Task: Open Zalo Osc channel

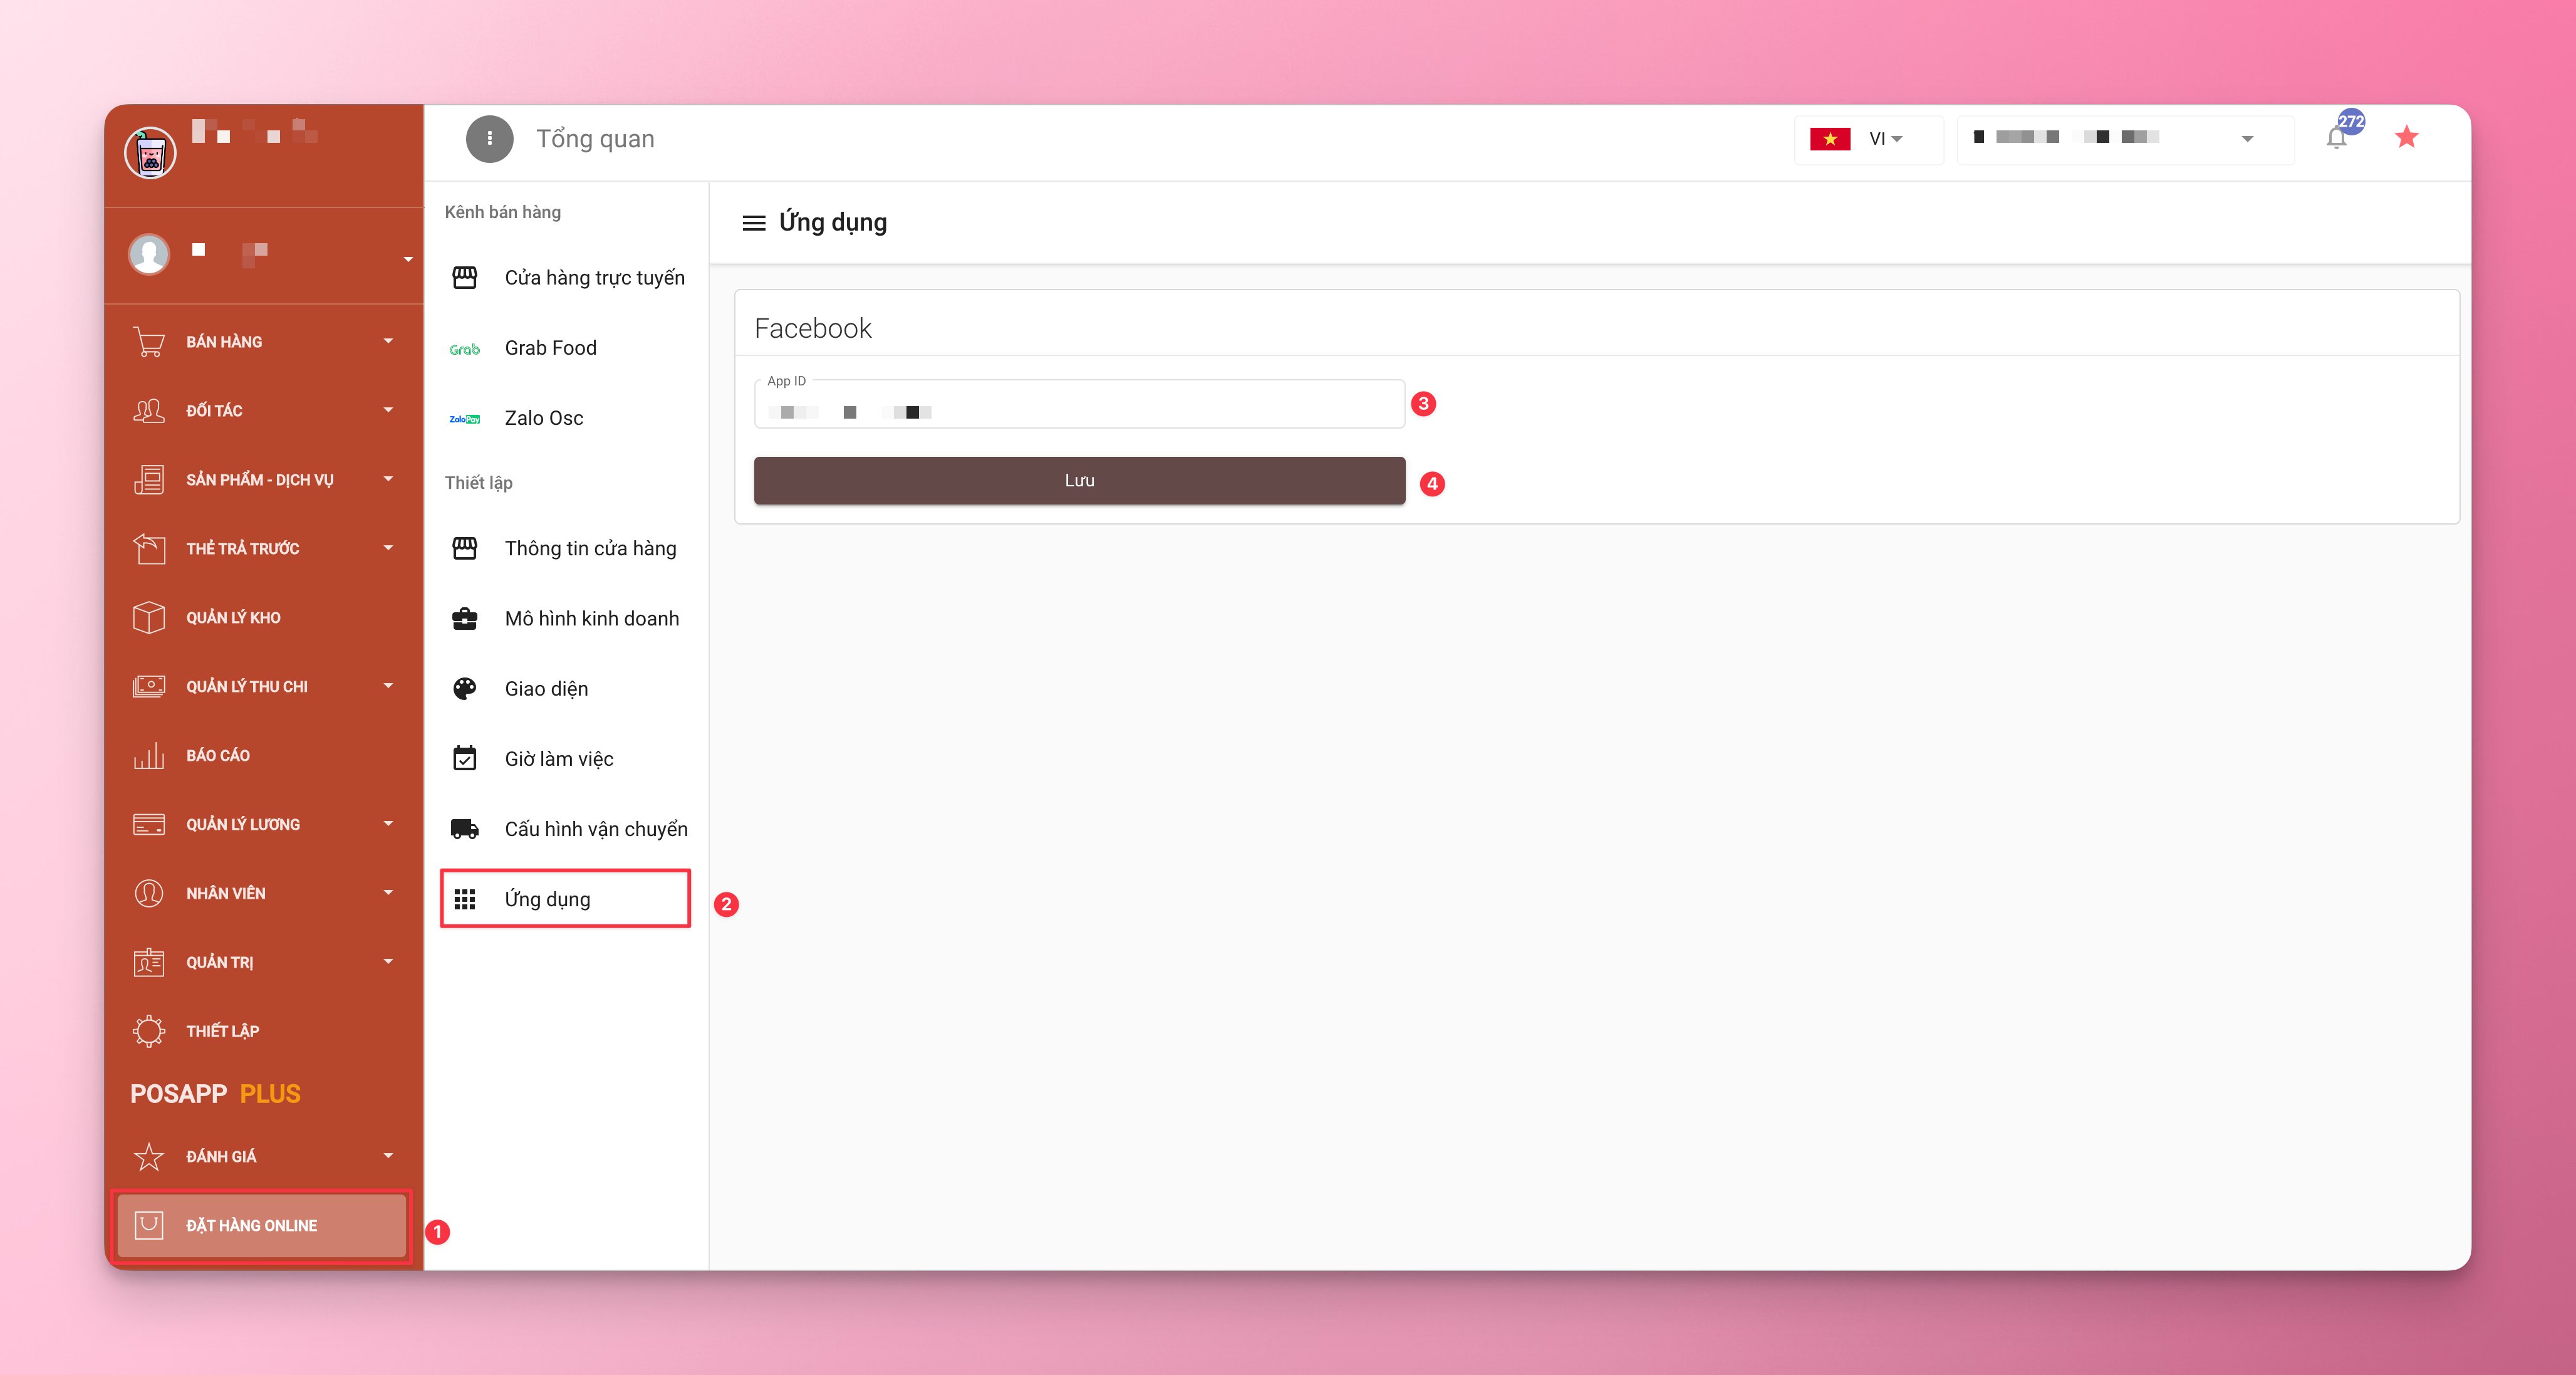Action: [x=543, y=418]
